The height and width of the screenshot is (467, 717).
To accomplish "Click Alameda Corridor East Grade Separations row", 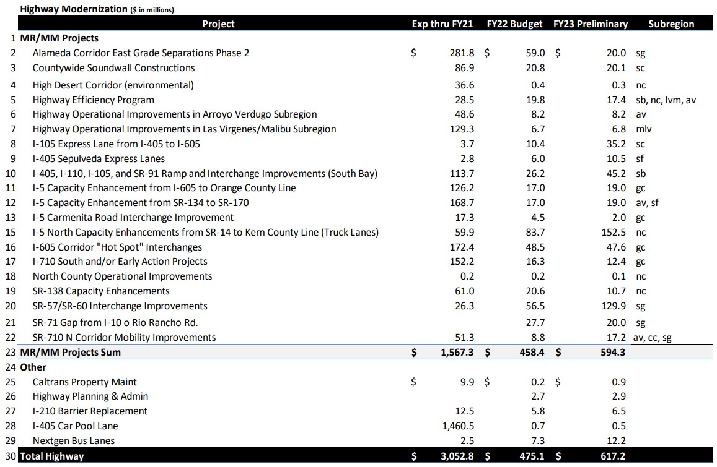I will pyautogui.click(x=141, y=53).
